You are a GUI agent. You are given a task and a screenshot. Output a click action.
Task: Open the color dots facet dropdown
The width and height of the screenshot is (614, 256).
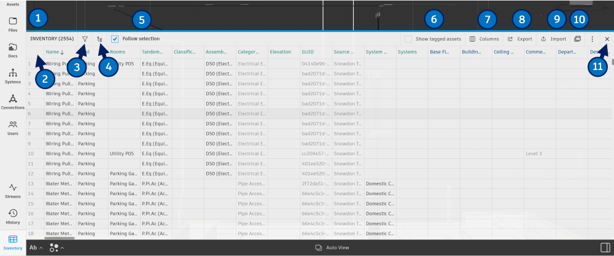tap(56, 247)
